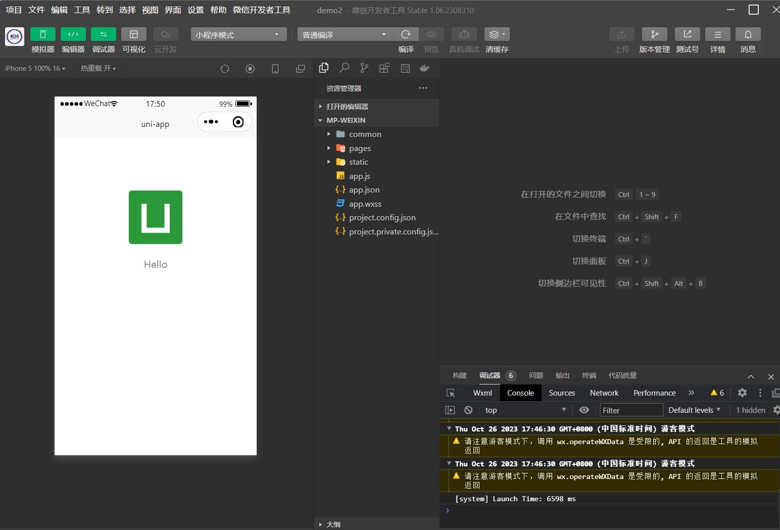Click the console Filter input field
The image size is (780, 530).
pyautogui.click(x=631, y=410)
